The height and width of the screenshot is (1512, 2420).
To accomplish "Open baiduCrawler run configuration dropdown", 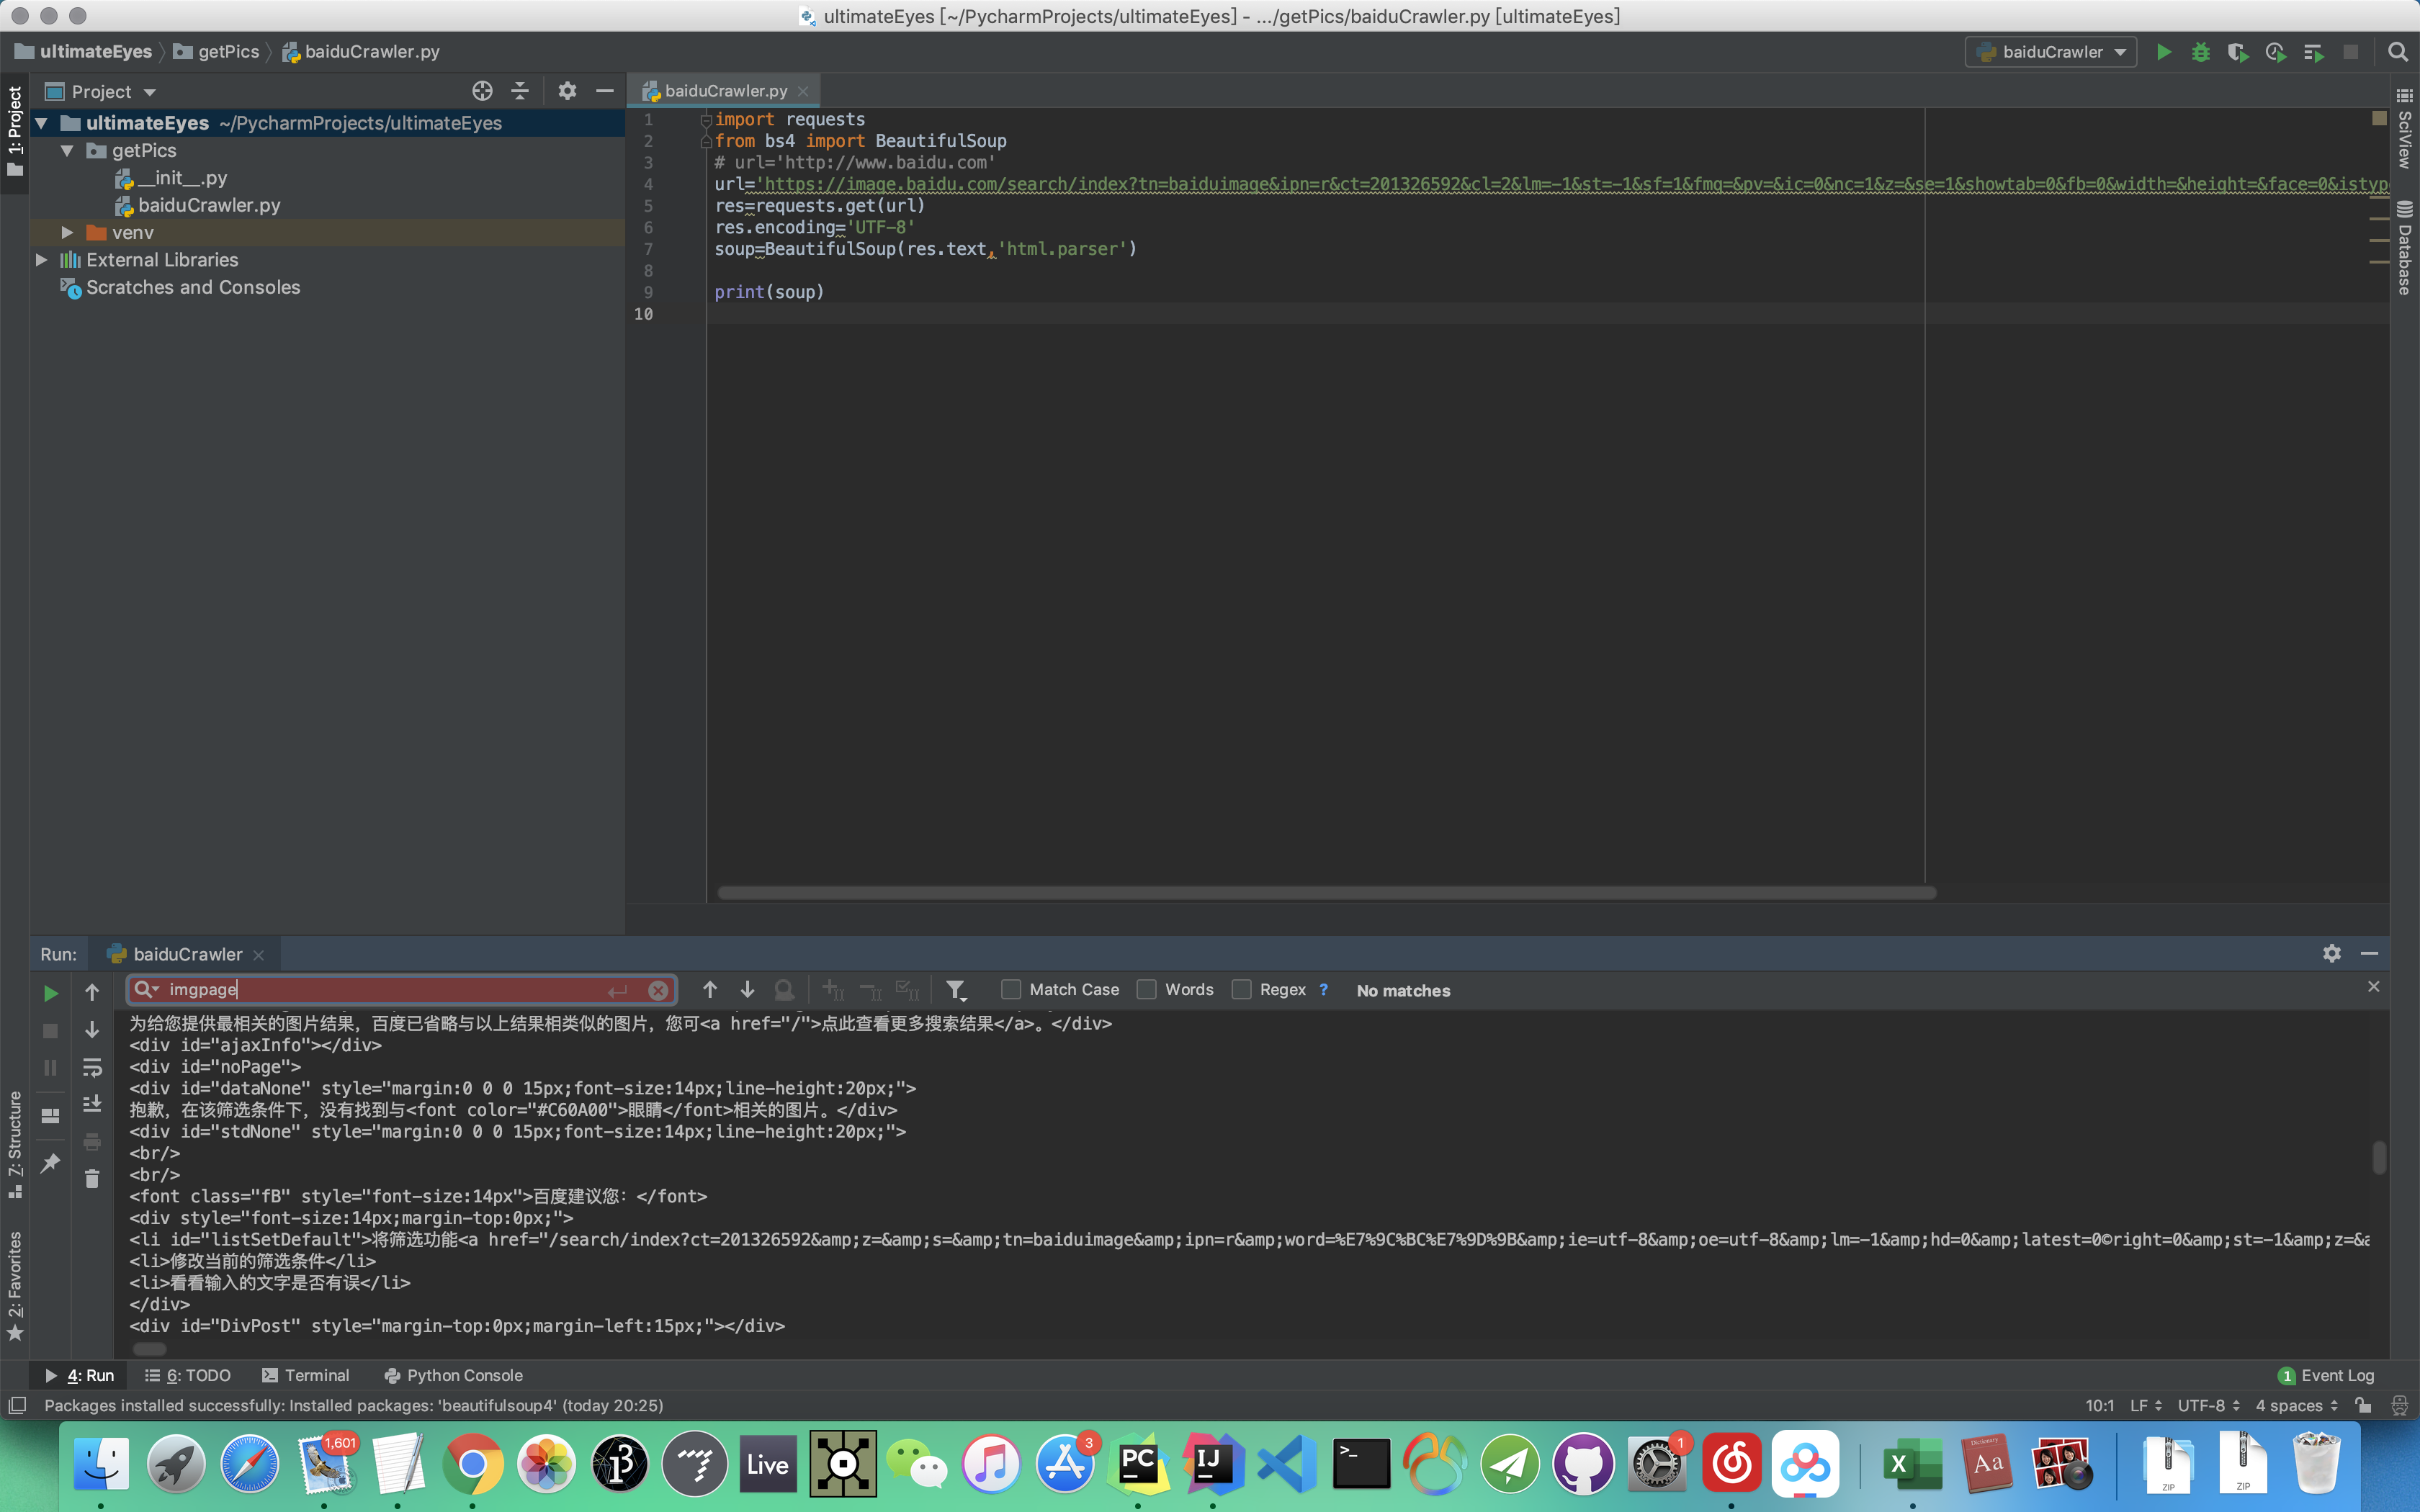I will coord(2051,52).
